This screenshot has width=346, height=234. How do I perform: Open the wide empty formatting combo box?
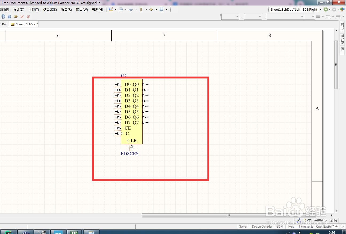tap(285, 17)
